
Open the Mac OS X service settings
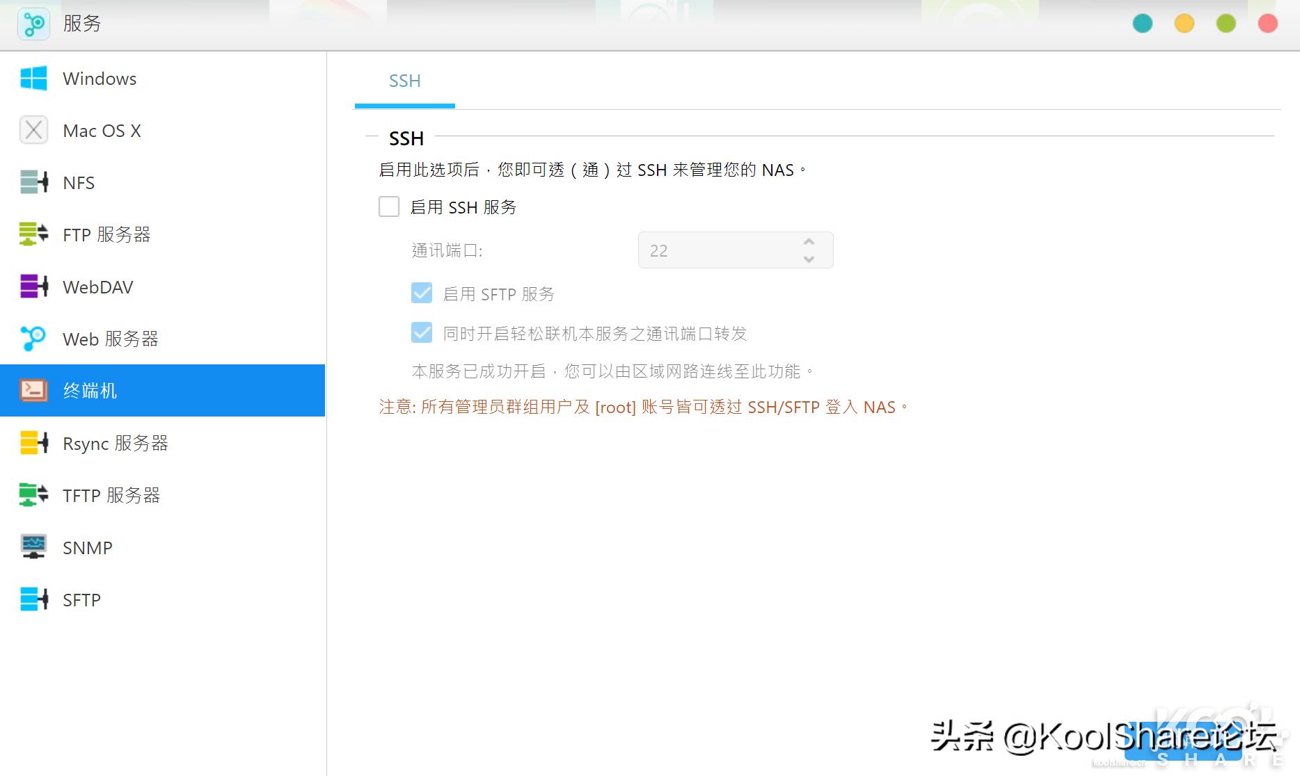point(102,130)
